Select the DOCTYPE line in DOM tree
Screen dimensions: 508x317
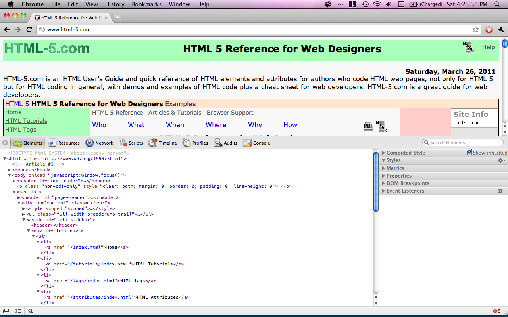(68, 153)
